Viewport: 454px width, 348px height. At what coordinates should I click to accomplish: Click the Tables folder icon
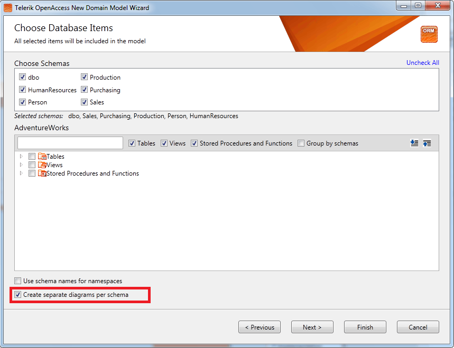(x=42, y=156)
